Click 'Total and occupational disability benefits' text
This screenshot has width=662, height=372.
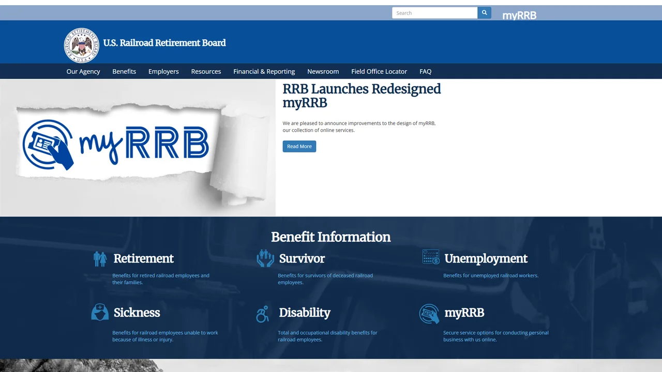(x=328, y=336)
